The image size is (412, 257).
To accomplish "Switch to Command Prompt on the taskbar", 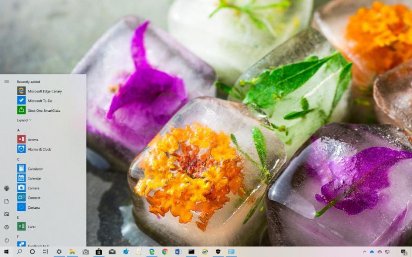I will [x=191, y=252].
